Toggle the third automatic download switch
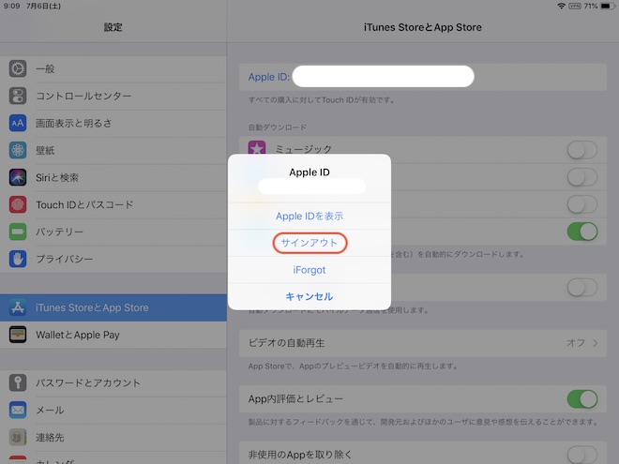 point(581,204)
